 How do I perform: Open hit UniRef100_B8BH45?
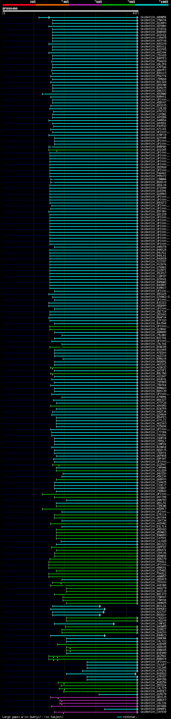pos(153,32)
